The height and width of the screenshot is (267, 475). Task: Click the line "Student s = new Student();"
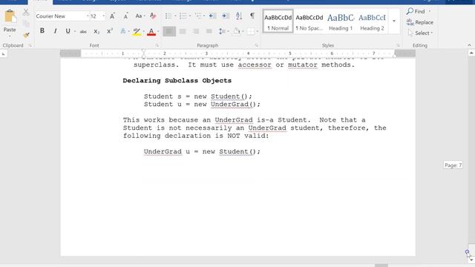(x=198, y=96)
